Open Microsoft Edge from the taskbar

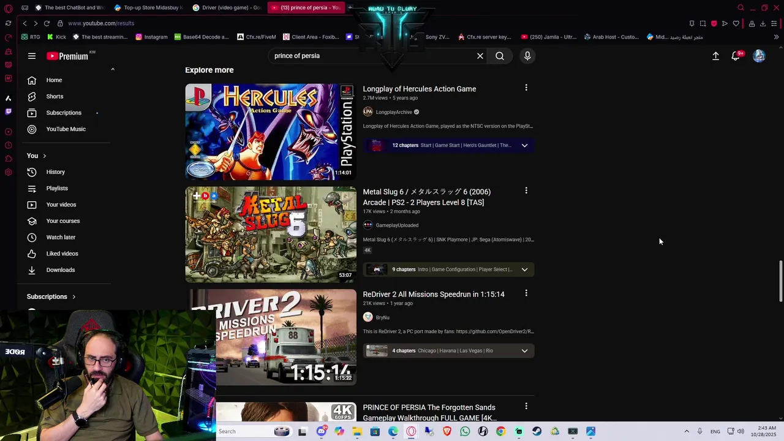393,431
